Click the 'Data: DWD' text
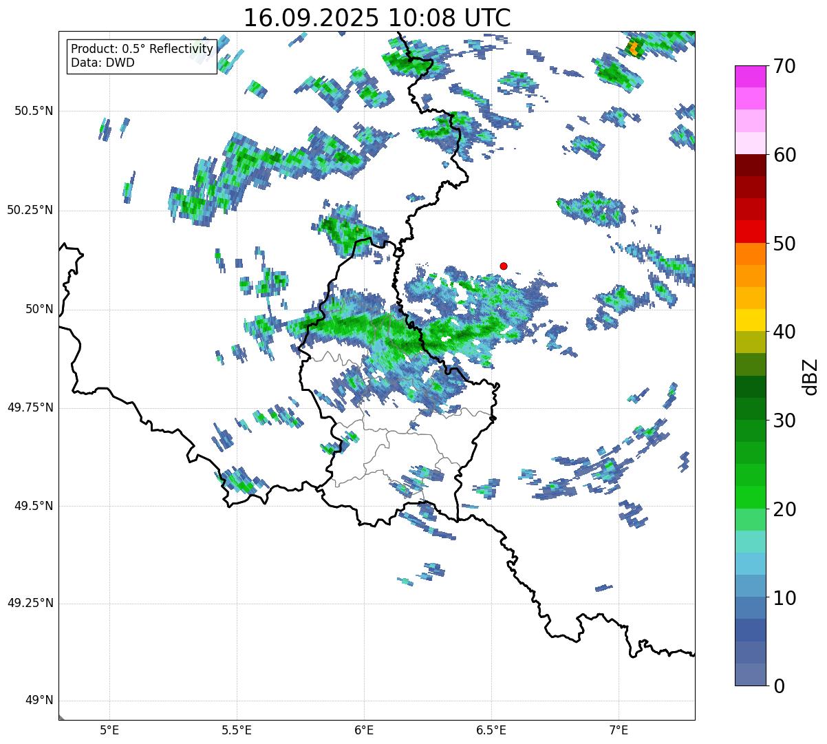 103,63
